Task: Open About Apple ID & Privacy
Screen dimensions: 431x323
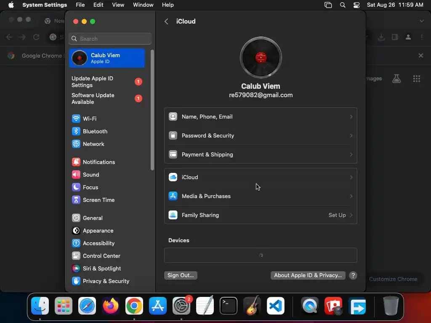Action: (x=308, y=275)
